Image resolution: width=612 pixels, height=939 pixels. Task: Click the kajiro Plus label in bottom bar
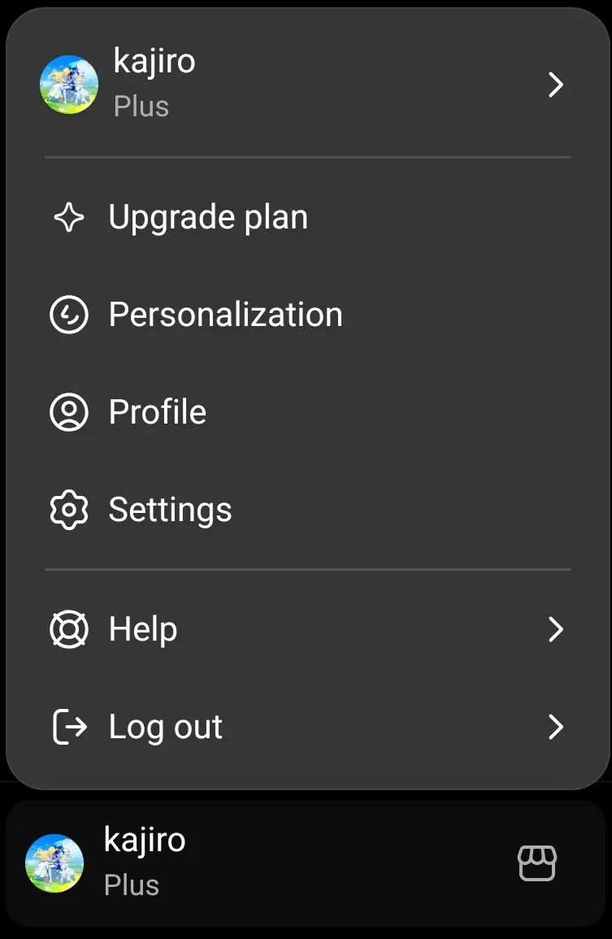145,862
